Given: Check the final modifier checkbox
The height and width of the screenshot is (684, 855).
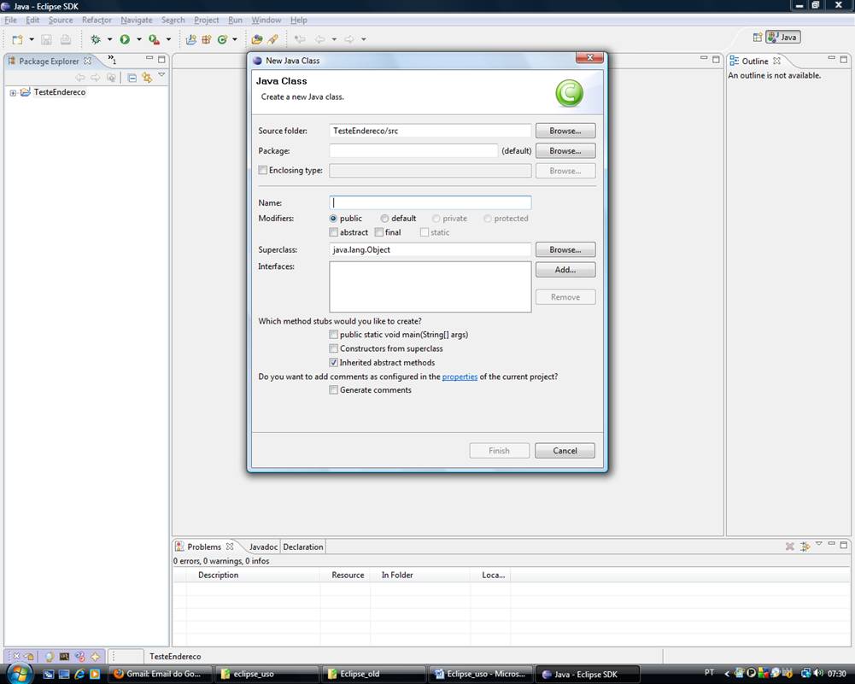Looking at the screenshot, I should click(378, 232).
